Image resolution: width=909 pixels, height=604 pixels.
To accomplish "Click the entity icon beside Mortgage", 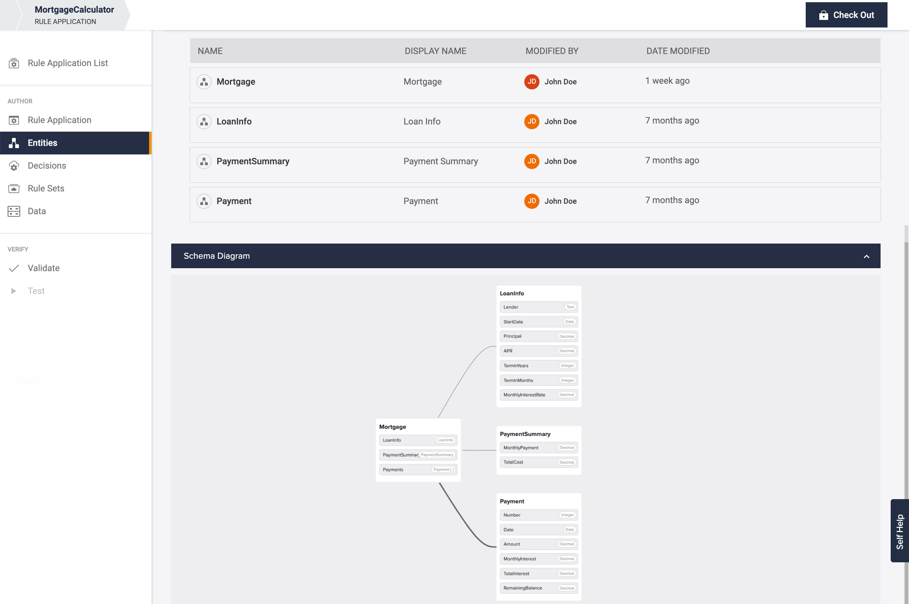I will [x=204, y=82].
